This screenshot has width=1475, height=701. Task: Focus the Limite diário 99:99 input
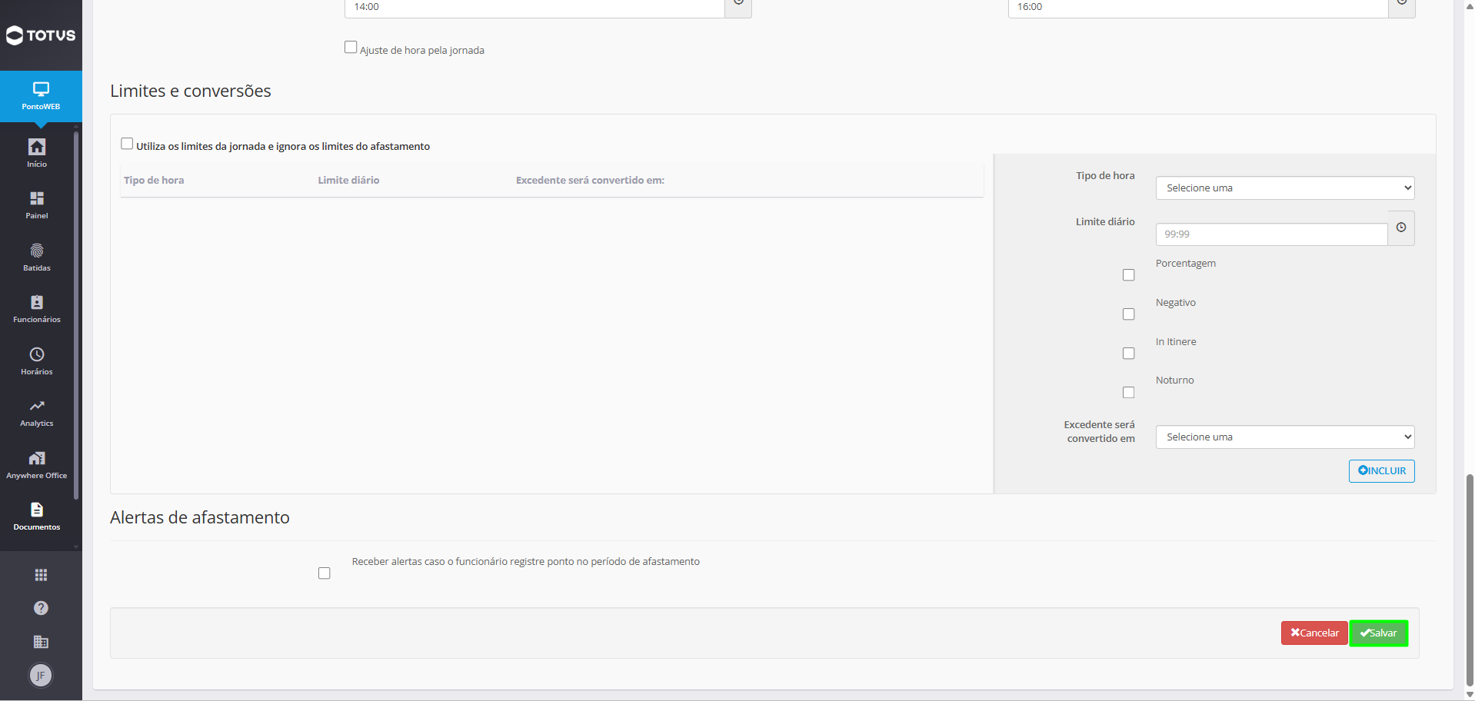coord(1271,234)
